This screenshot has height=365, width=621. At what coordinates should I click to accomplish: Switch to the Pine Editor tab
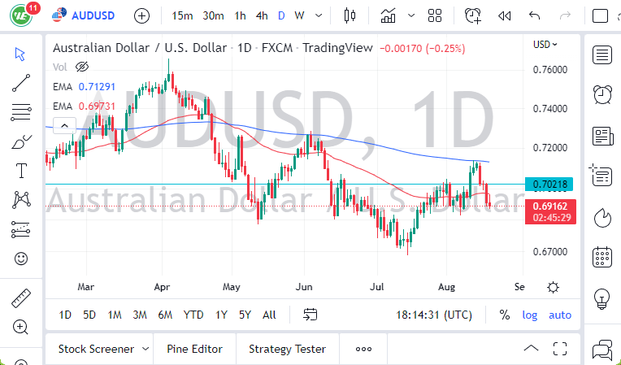point(194,349)
